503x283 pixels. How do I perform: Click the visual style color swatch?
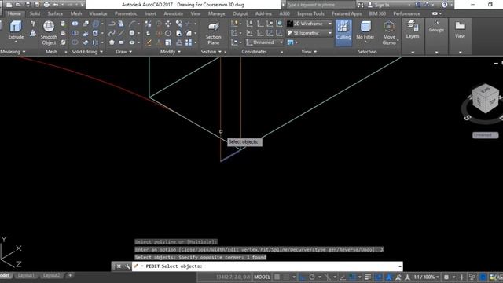coord(290,24)
